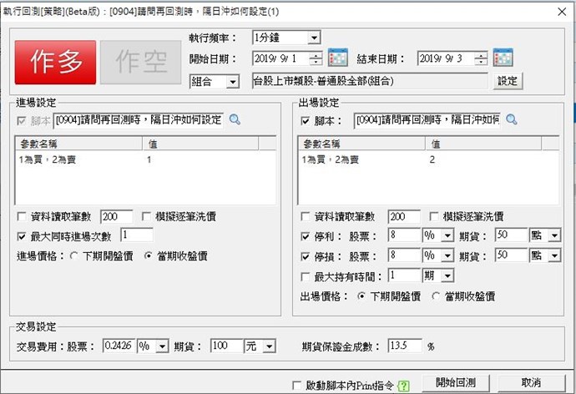The image size is (576, 394).
Task: Click the entry script name field
Action: pyautogui.click(x=139, y=120)
